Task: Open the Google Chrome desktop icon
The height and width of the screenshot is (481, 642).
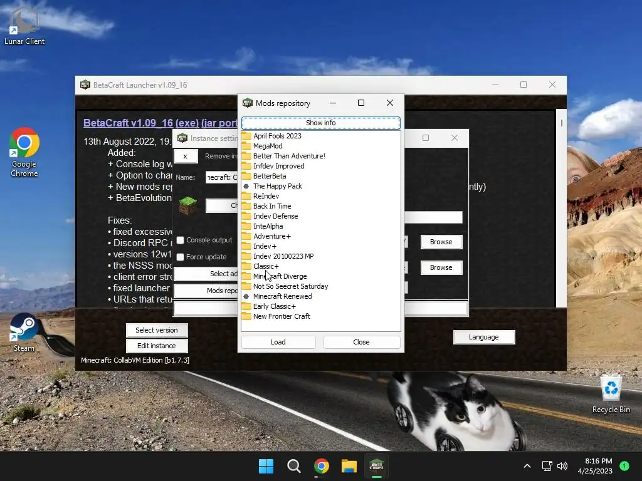Action: 24,152
